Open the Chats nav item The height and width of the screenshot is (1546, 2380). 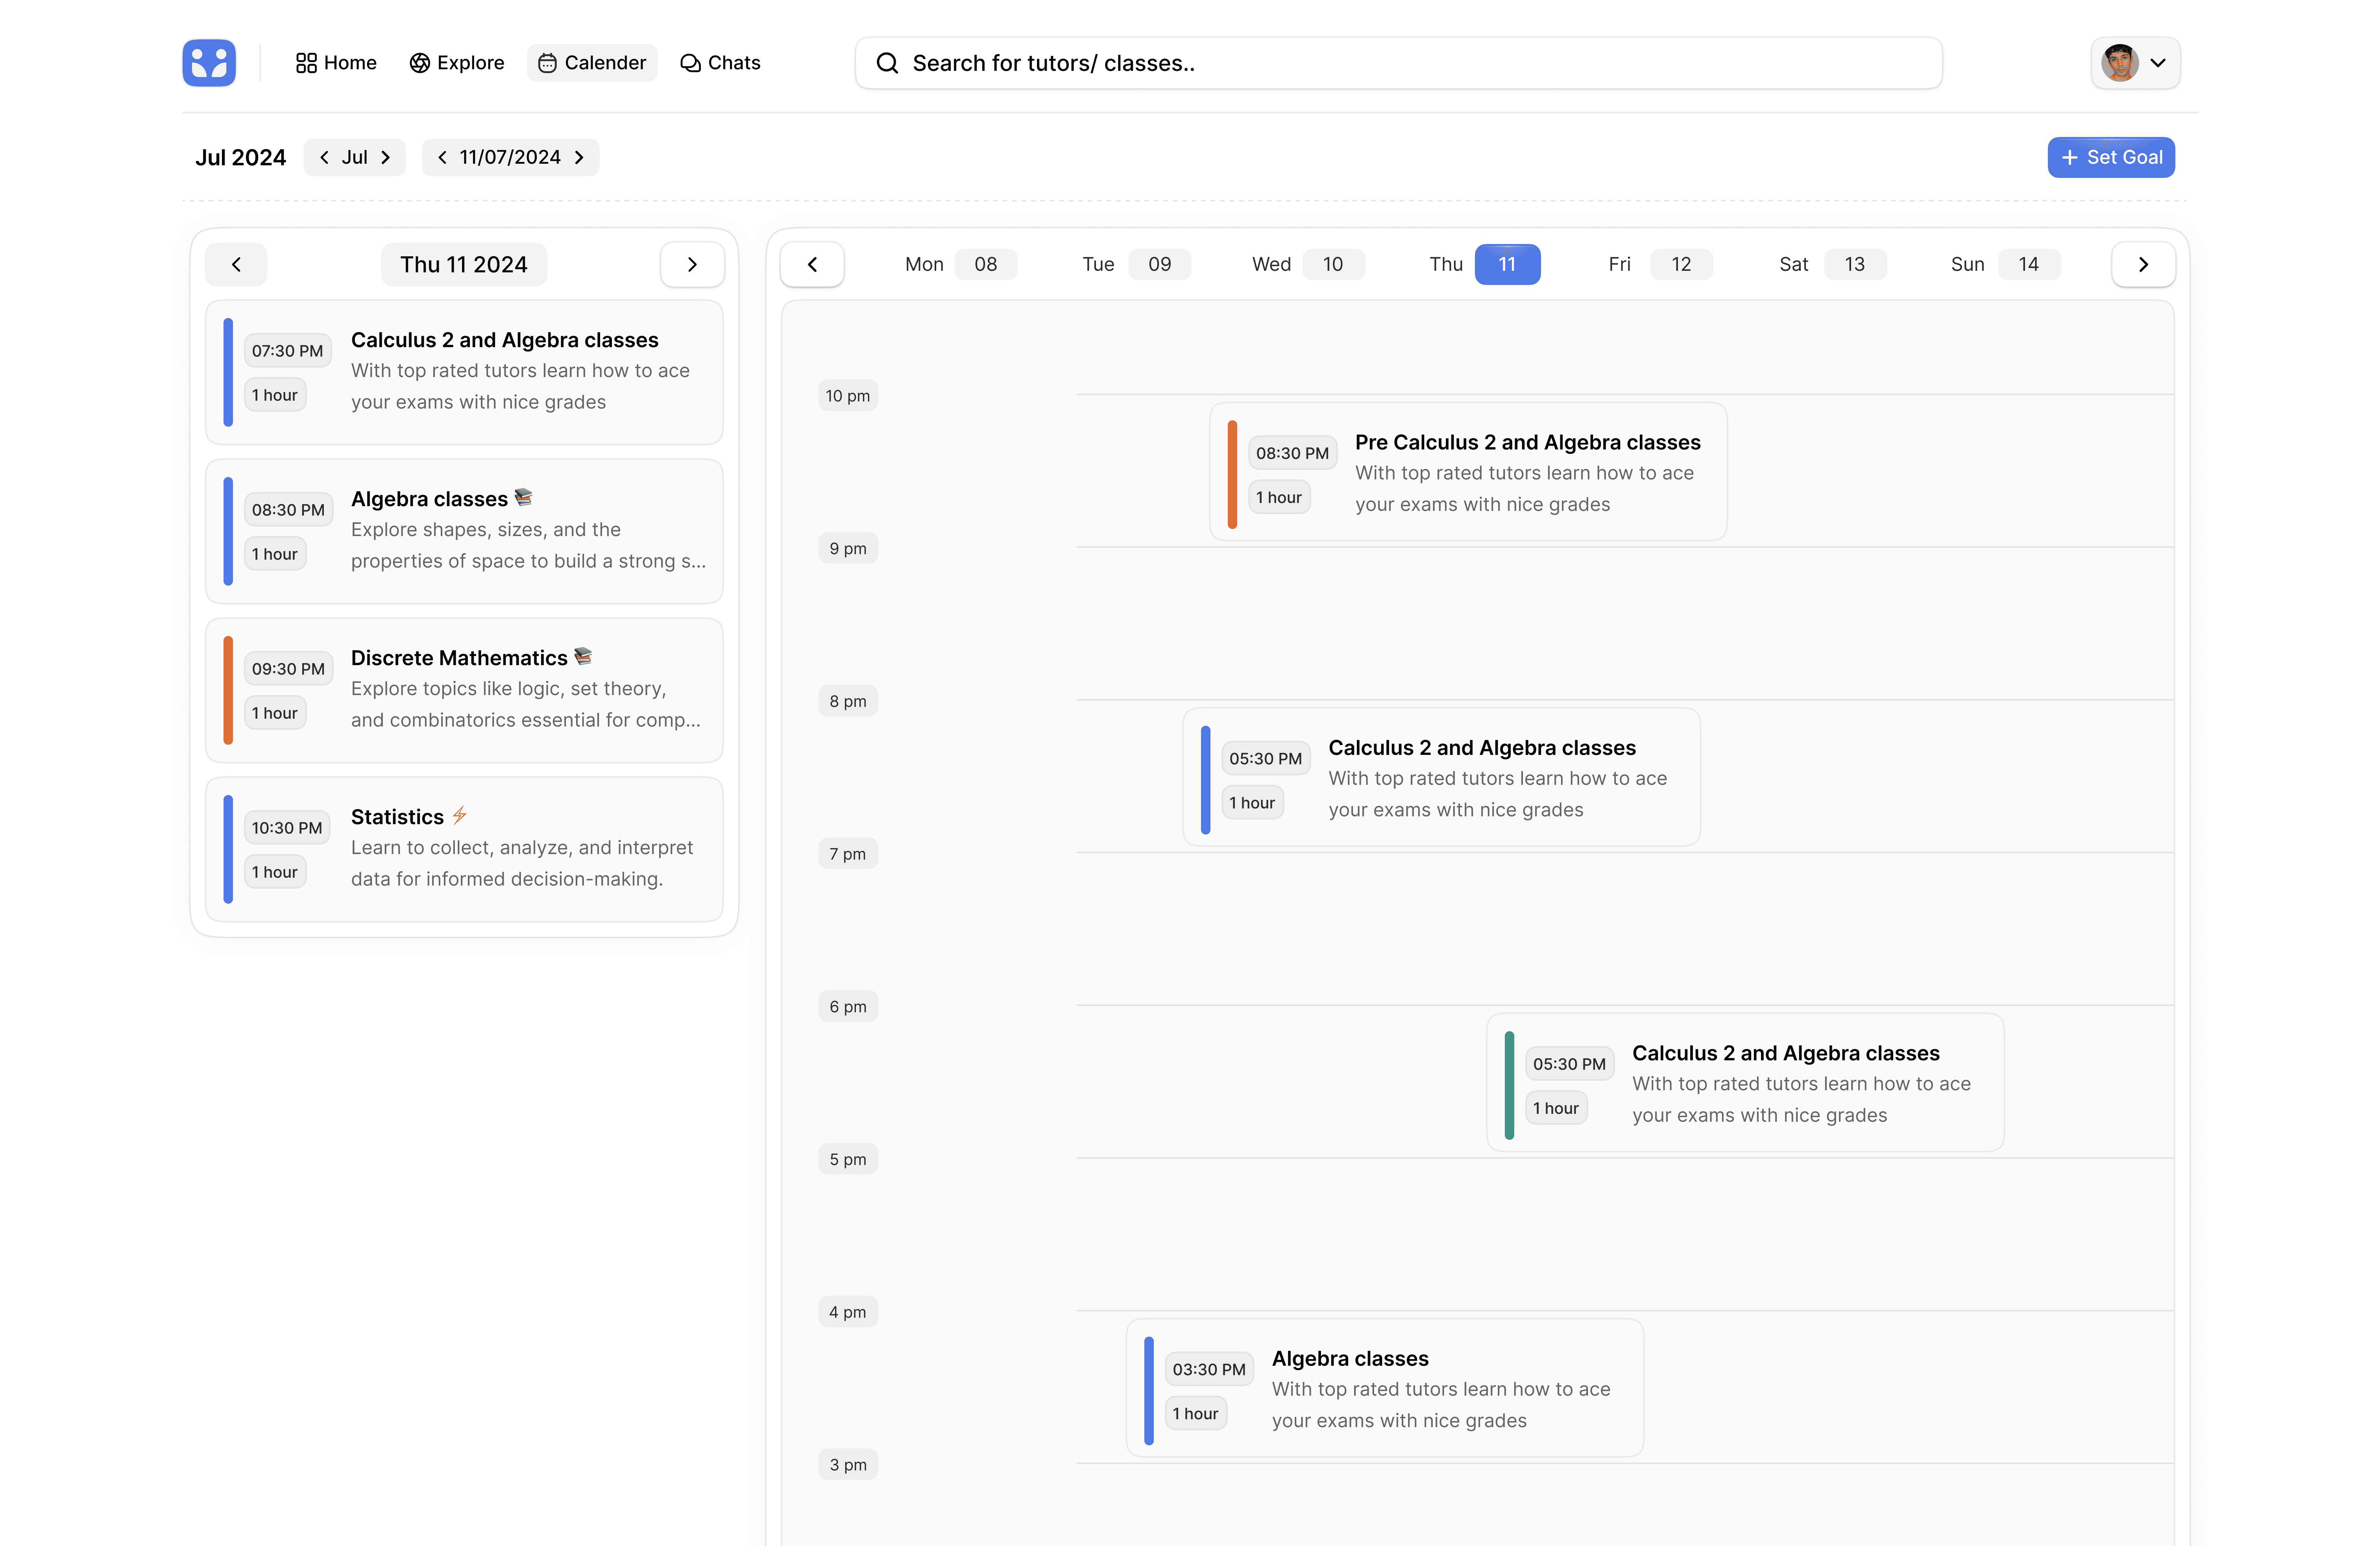(x=720, y=63)
